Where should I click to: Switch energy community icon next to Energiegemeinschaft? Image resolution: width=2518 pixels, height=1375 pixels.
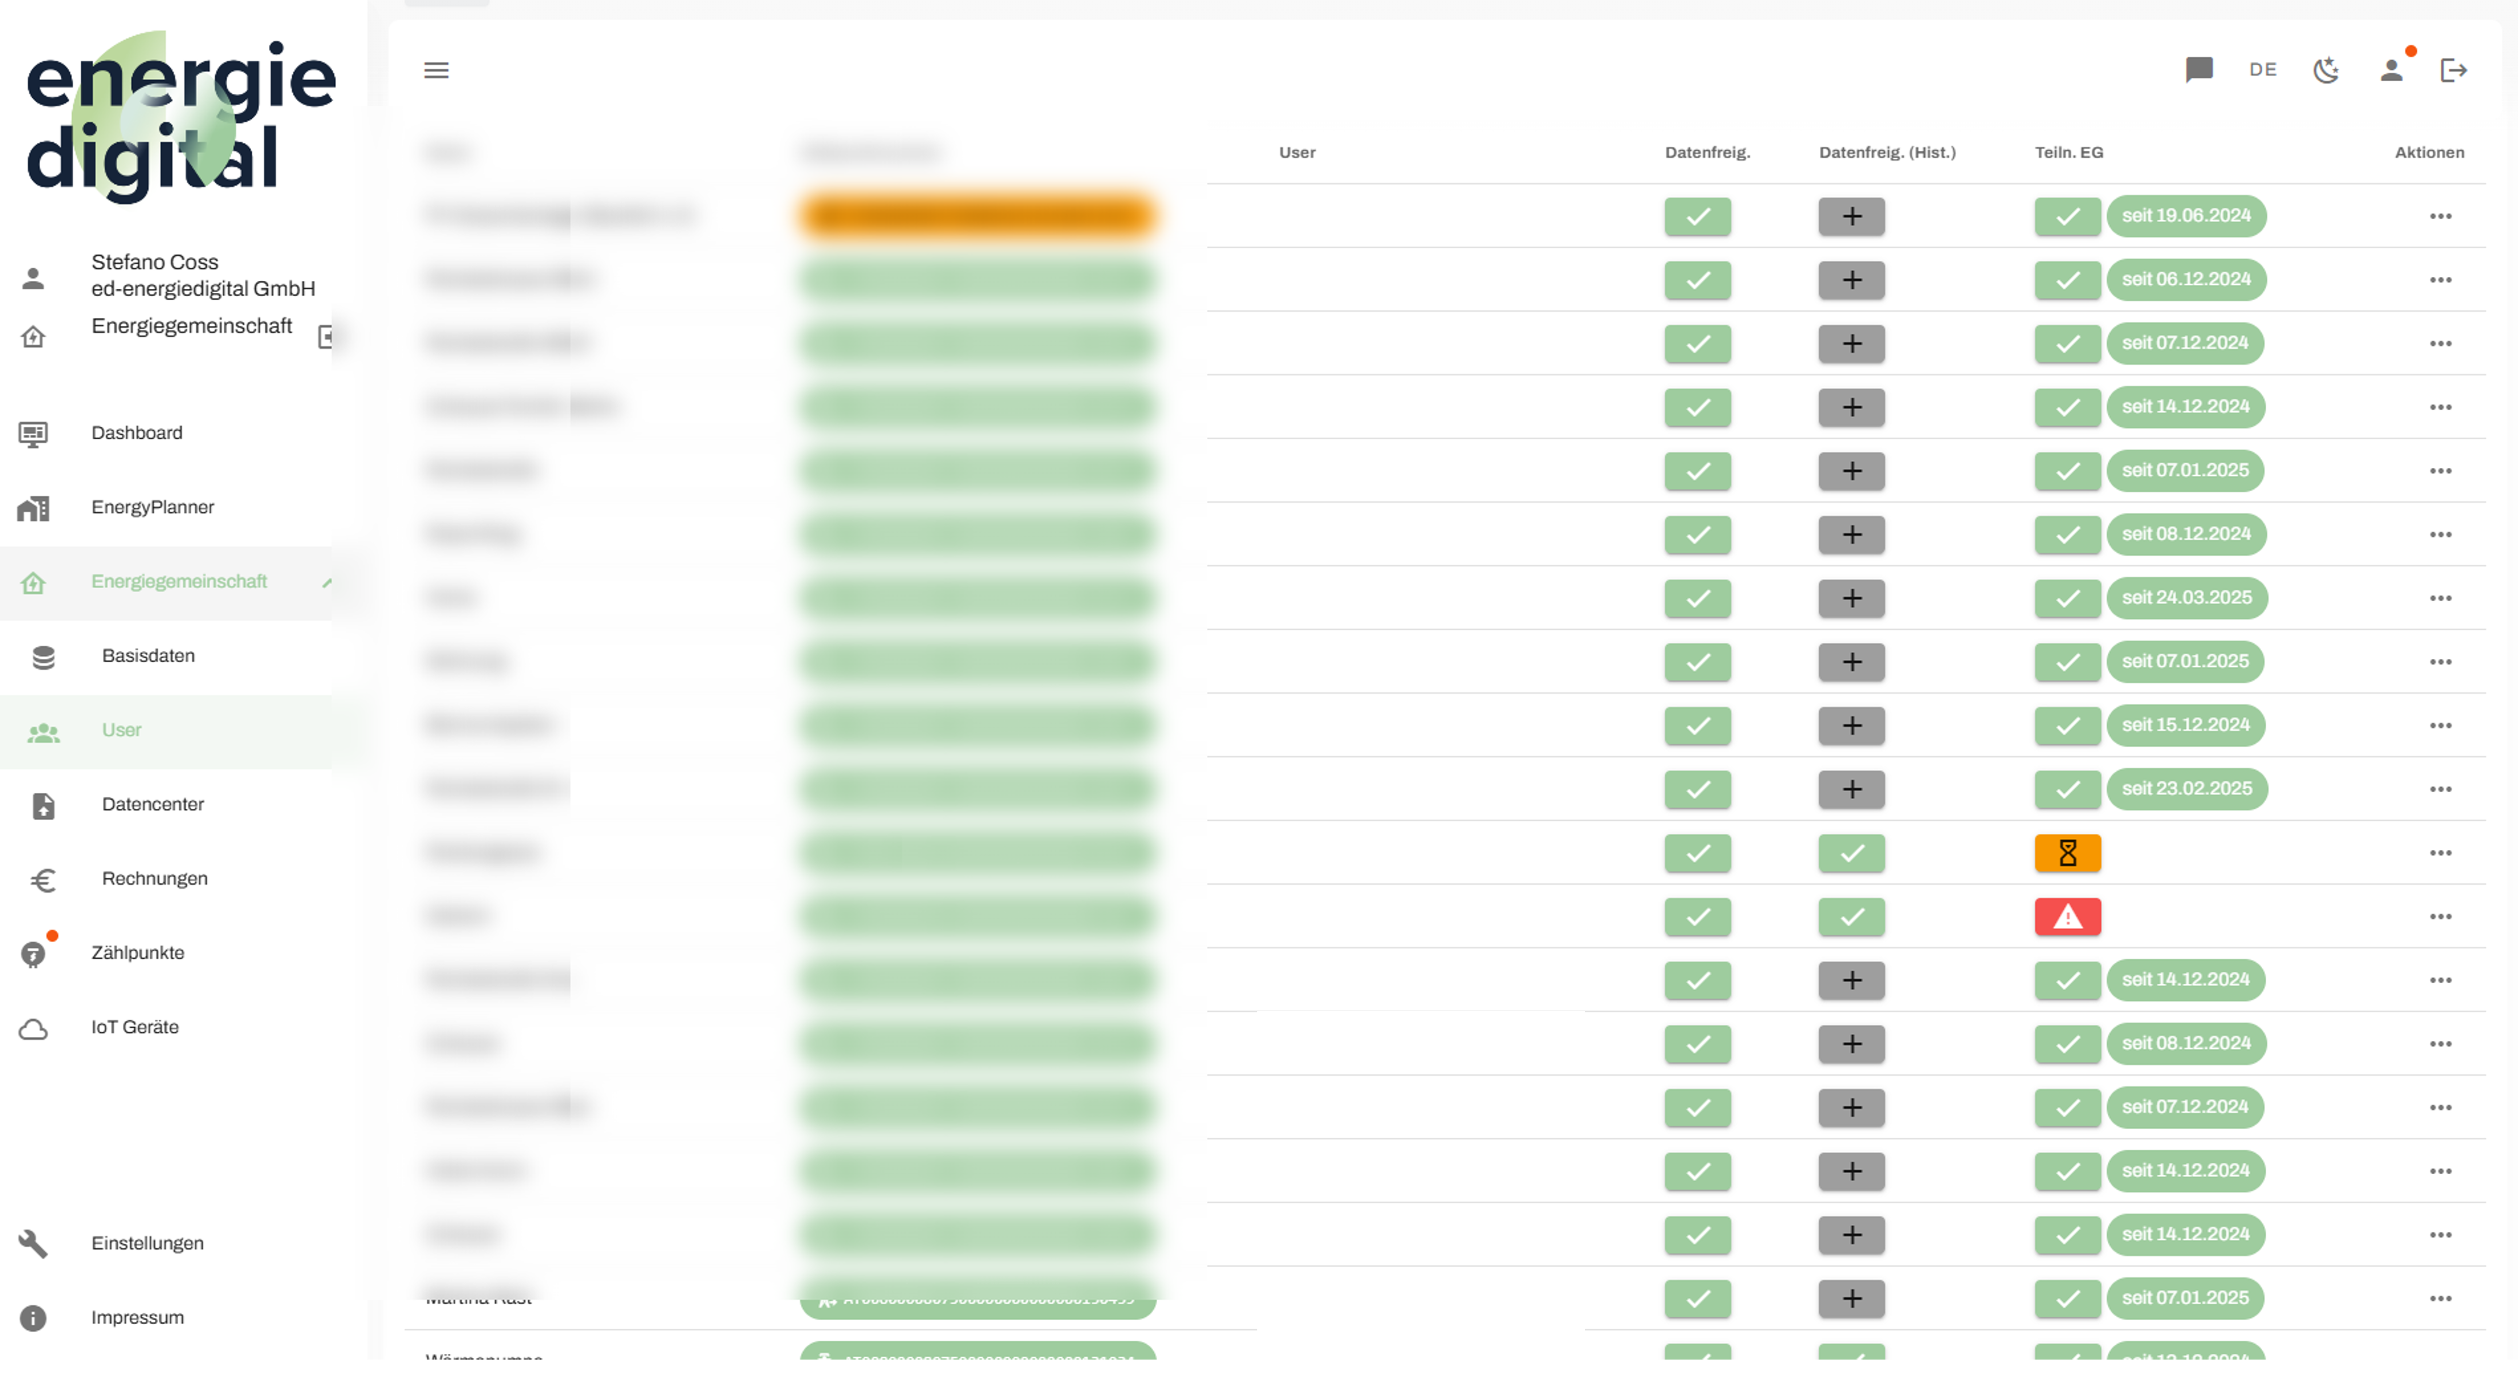click(326, 337)
